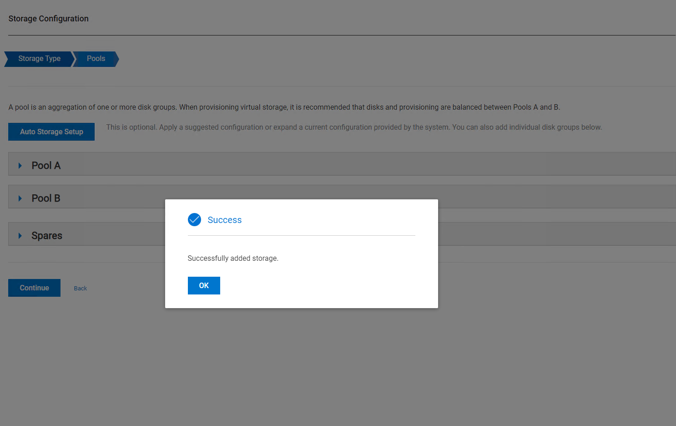Image resolution: width=676 pixels, height=426 pixels.
Task: Click the pool aggregation description paragraph
Action: tap(284, 107)
